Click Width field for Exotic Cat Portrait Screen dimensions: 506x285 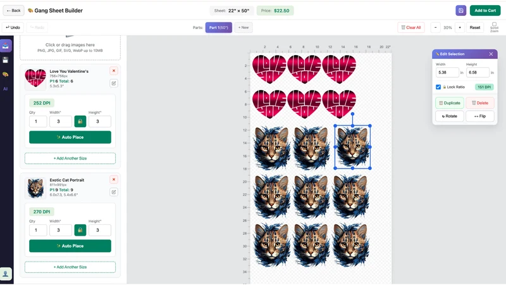click(x=60, y=230)
